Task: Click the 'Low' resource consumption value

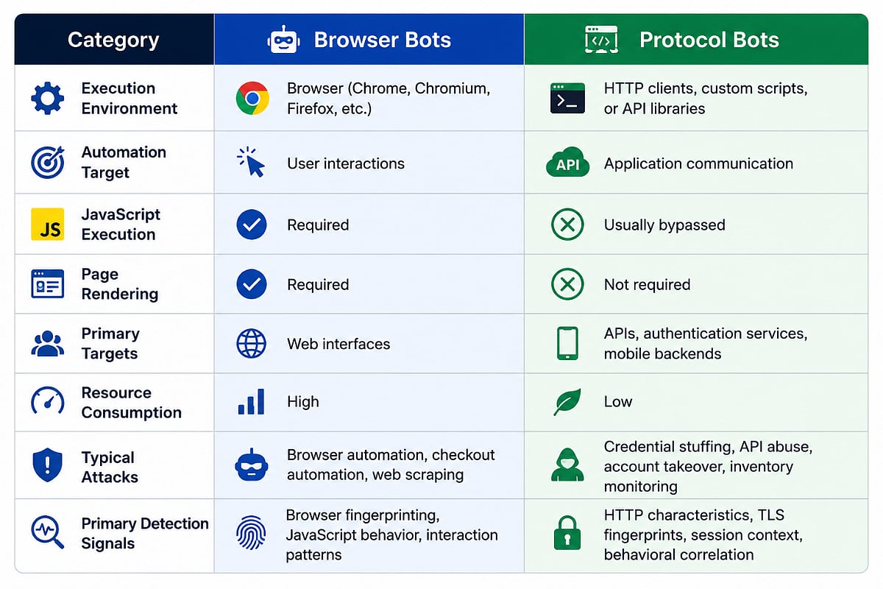Action: 618,402
